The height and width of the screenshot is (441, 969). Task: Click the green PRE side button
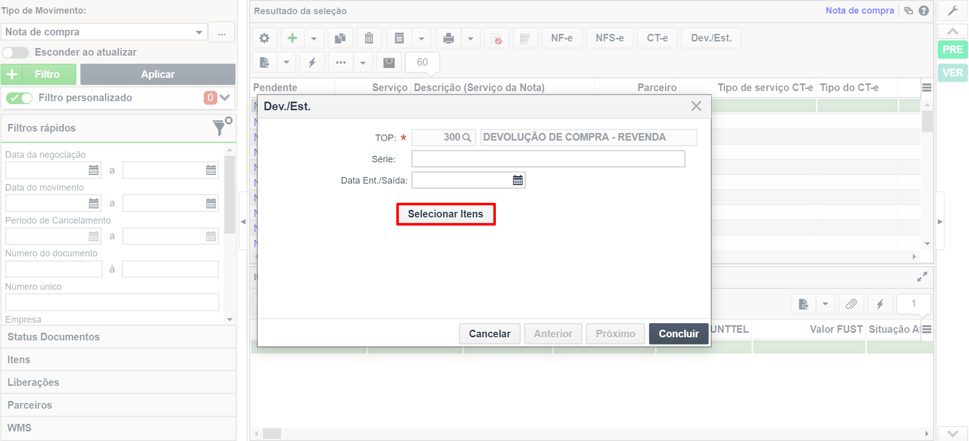point(953,50)
